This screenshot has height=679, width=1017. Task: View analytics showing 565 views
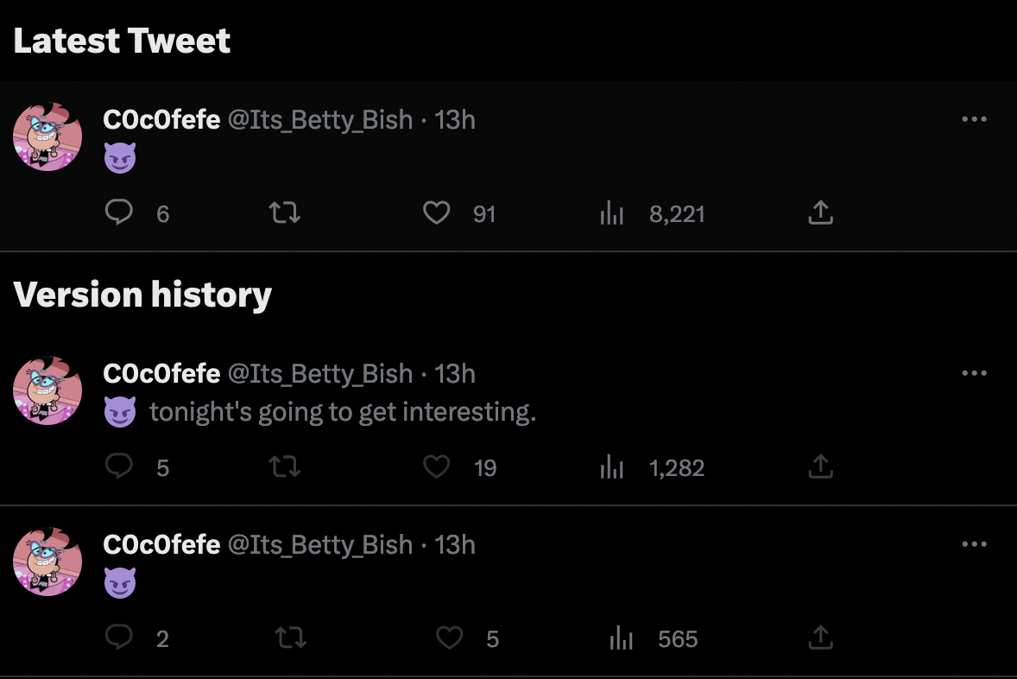[x=622, y=638]
